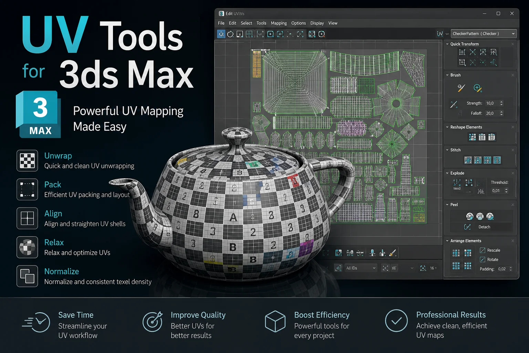Image resolution: width=529 pixels, height=353 pixels.
Task: Open the CheckerPattern (Checker) dropdown
Action: coord(484,33)
